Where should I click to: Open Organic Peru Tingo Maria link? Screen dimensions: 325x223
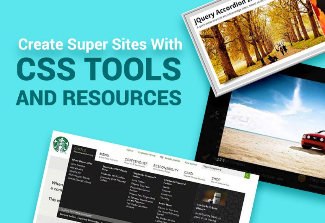tap(142, 196)
